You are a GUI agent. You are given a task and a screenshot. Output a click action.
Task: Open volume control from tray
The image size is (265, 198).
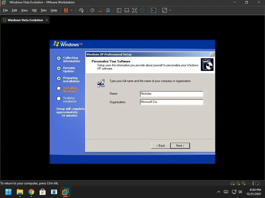[240, 192]
